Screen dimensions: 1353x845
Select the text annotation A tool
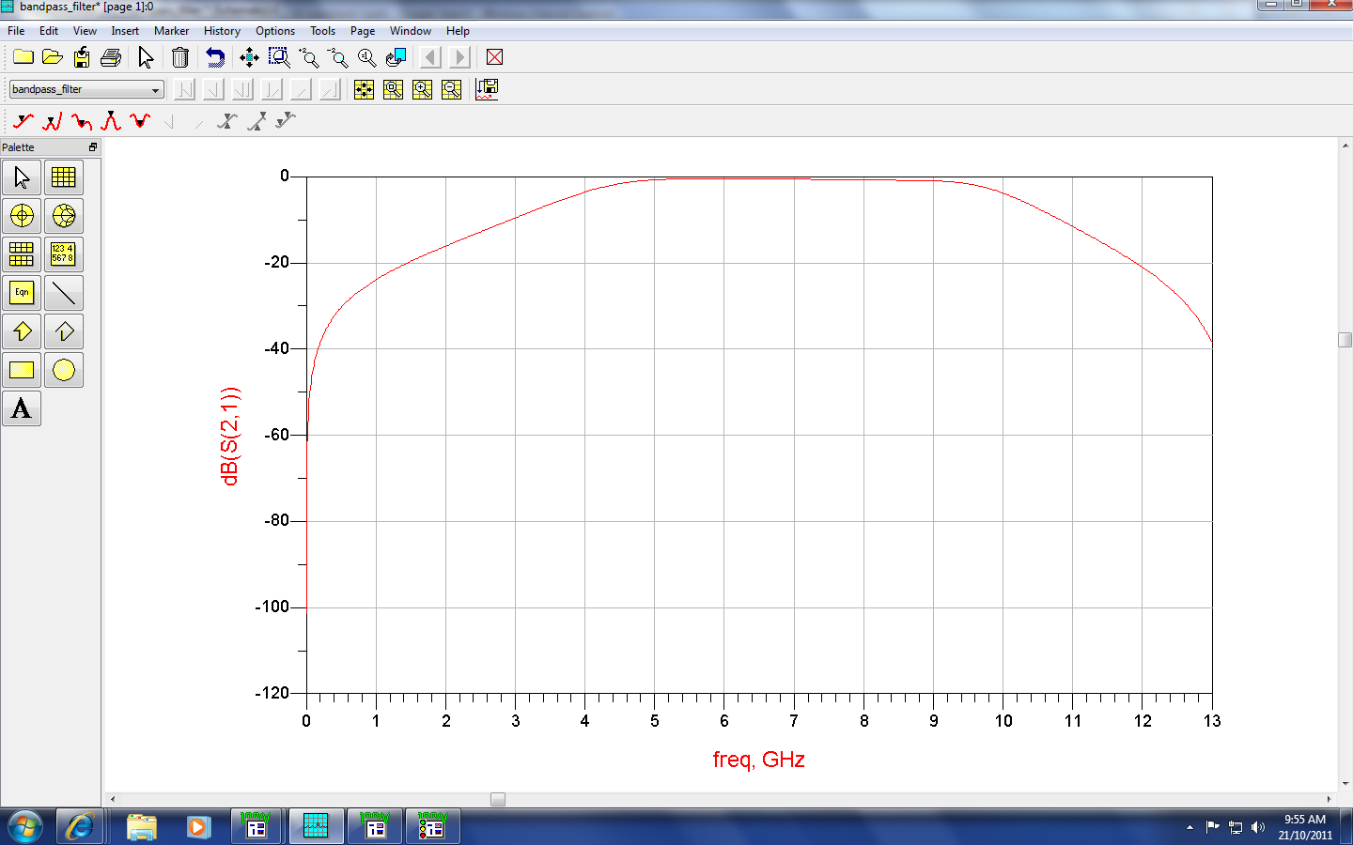pyautogui.click(x=22, y=408)
